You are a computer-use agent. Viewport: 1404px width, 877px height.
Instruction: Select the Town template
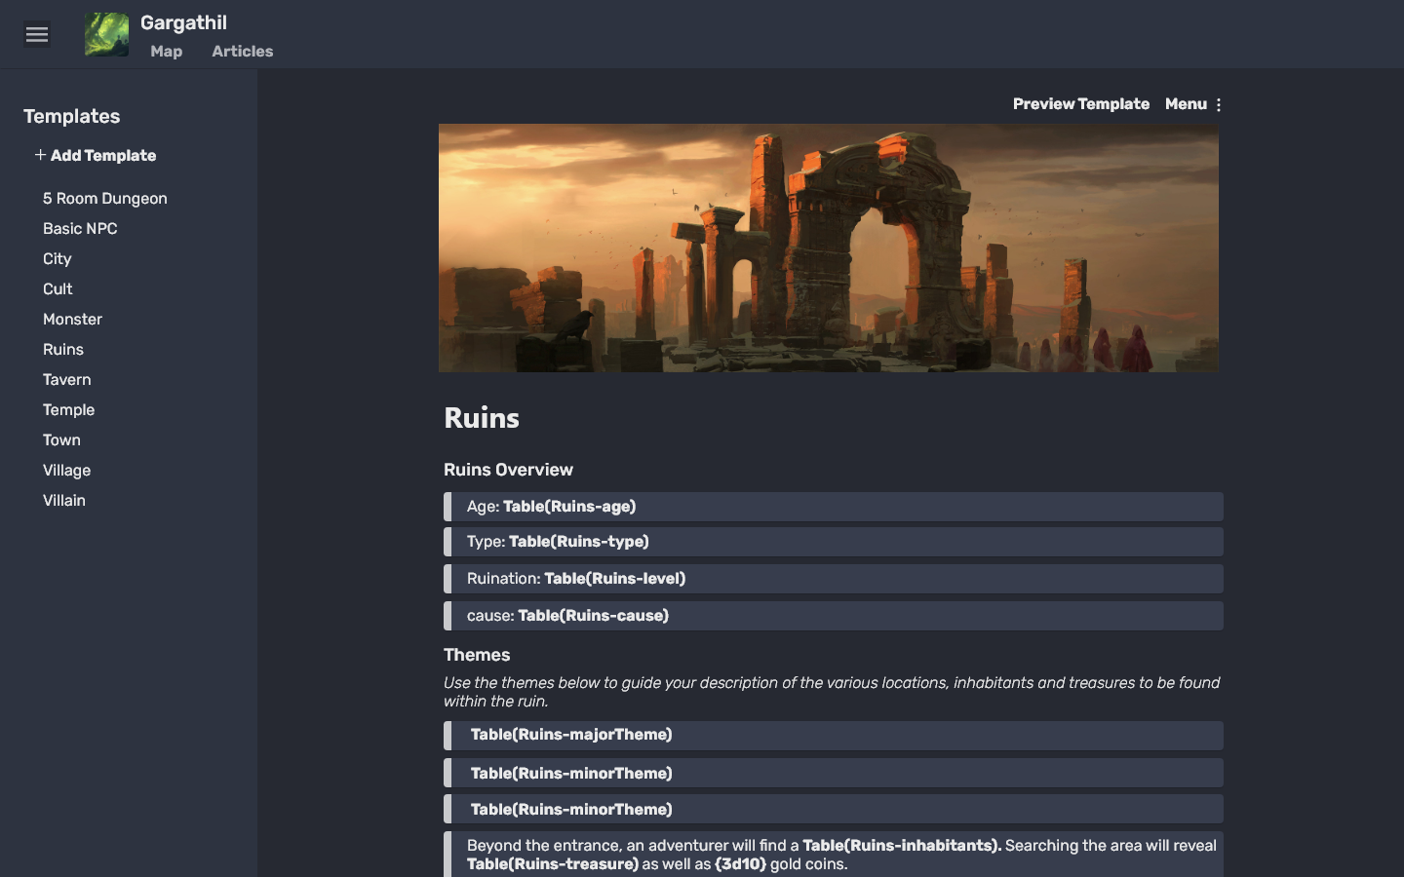click(61, 440)
